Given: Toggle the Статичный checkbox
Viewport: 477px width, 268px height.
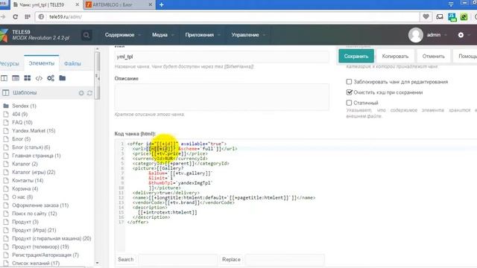Looking at the screenshot, I should click(349, 103).
